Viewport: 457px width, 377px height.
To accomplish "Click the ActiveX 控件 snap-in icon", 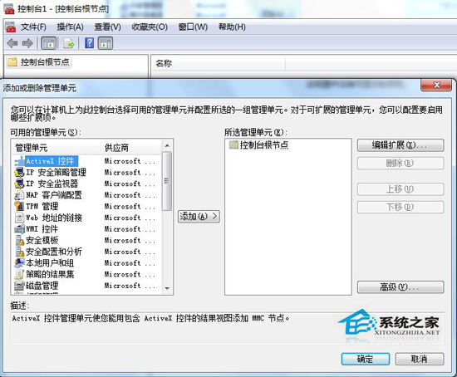I will (19, 161).
